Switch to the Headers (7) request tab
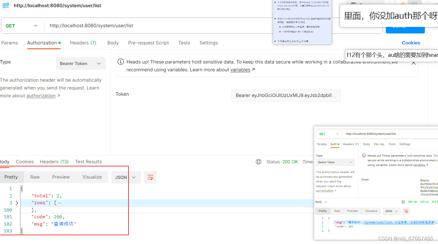 click(83, 43)
